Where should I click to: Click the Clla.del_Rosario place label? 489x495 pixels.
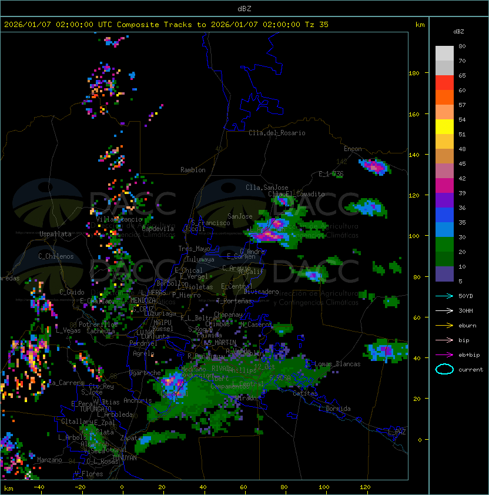tap(277, 133)
